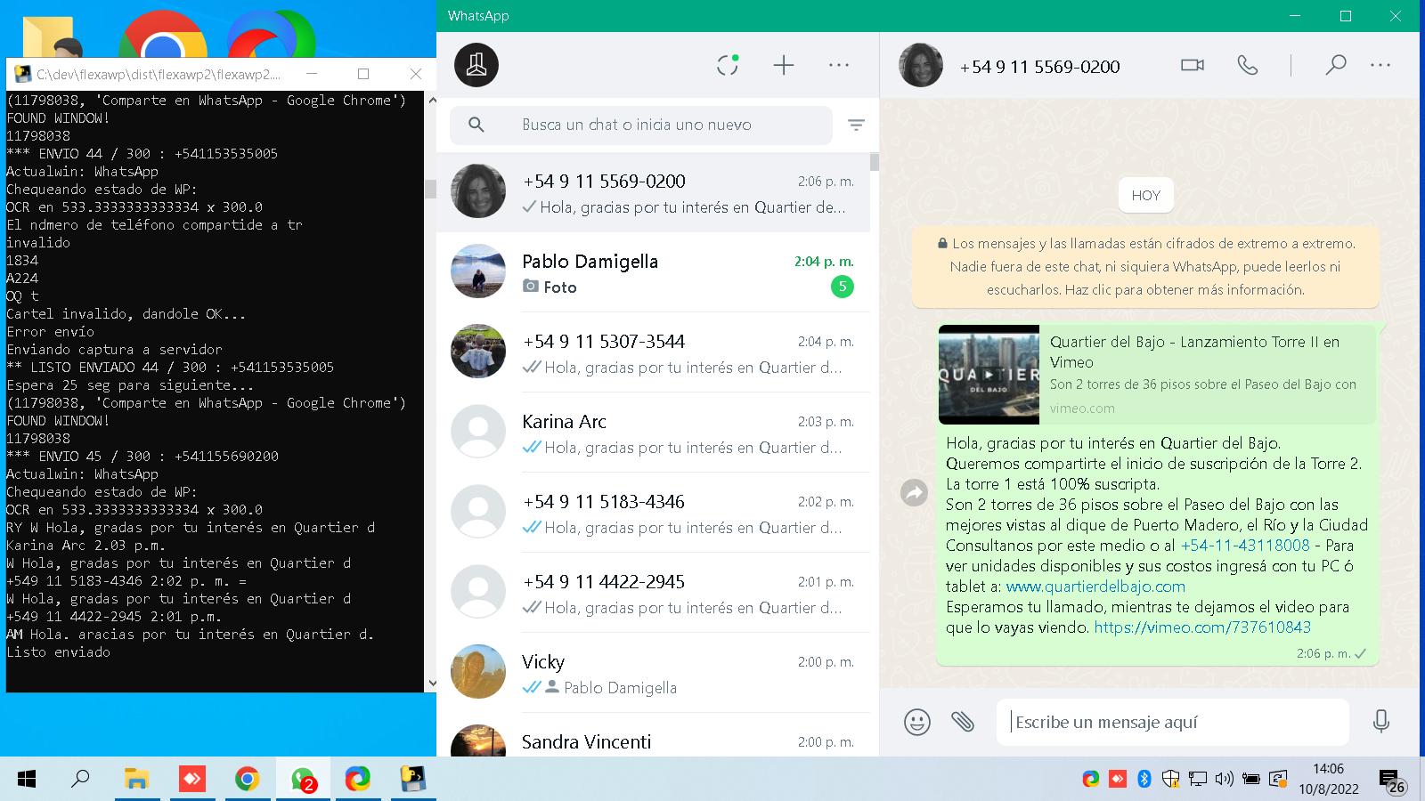The width and height of the screenshot is (1425, 801).
Task: Click the console window title bar icon
Action: (22, 74)
